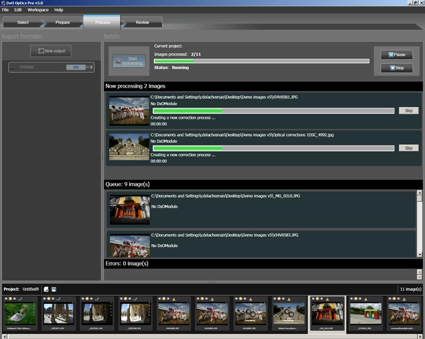Screen dimensions: 425x339
Task: Click the errors list scroll down arrow
Action: [419, 277]
